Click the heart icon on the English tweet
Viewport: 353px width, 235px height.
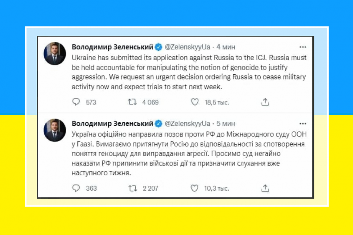(x=194, y=102)
